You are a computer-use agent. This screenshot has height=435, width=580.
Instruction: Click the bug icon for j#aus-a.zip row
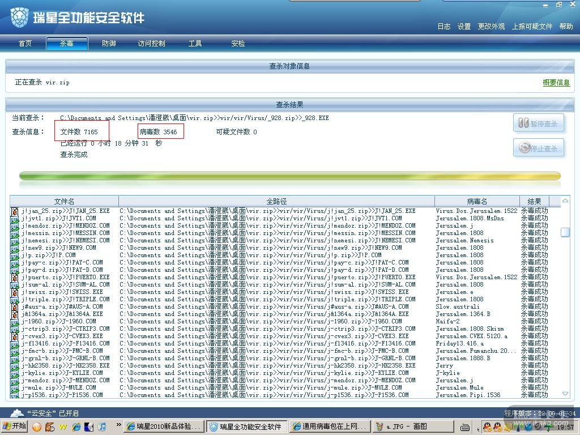[14, 307]
